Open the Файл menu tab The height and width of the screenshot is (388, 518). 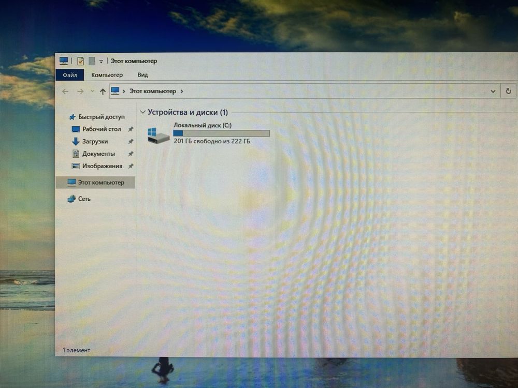(70, 75)
